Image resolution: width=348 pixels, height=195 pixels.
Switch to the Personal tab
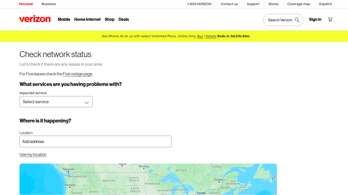pos(26,4)
